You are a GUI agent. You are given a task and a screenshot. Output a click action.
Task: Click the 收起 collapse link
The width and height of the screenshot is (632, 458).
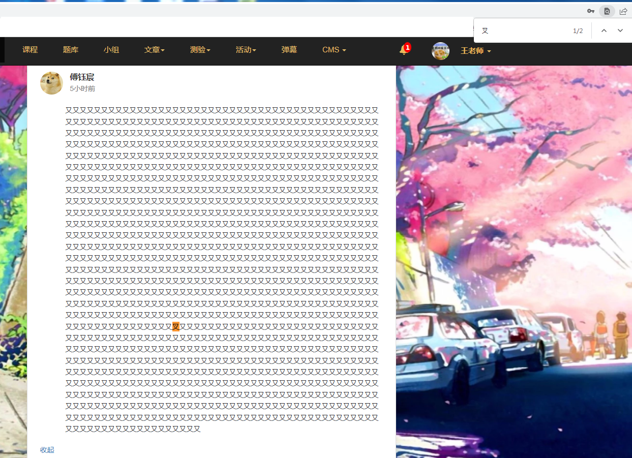pos(47,450)
